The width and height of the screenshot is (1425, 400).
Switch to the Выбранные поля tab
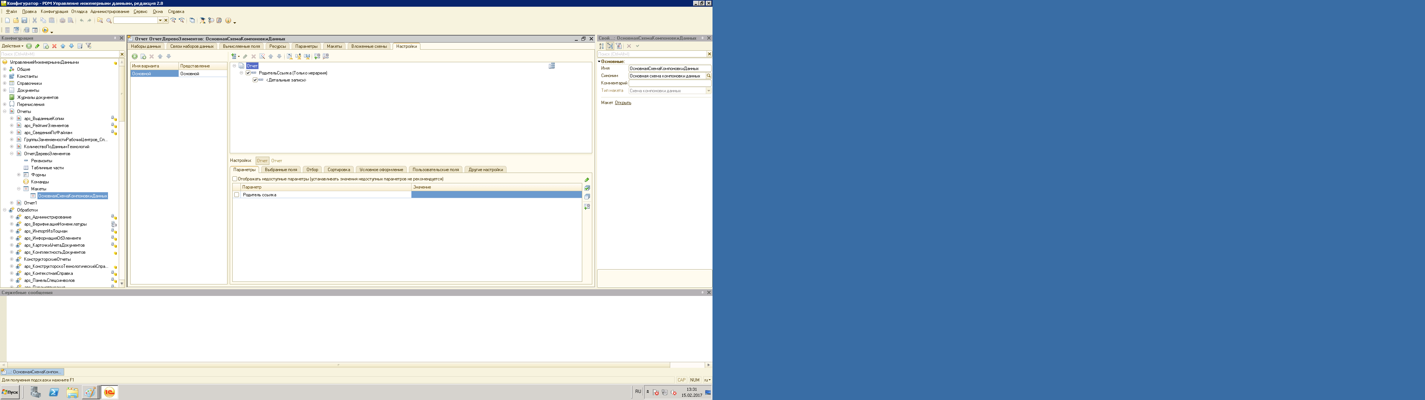point(281,170)
